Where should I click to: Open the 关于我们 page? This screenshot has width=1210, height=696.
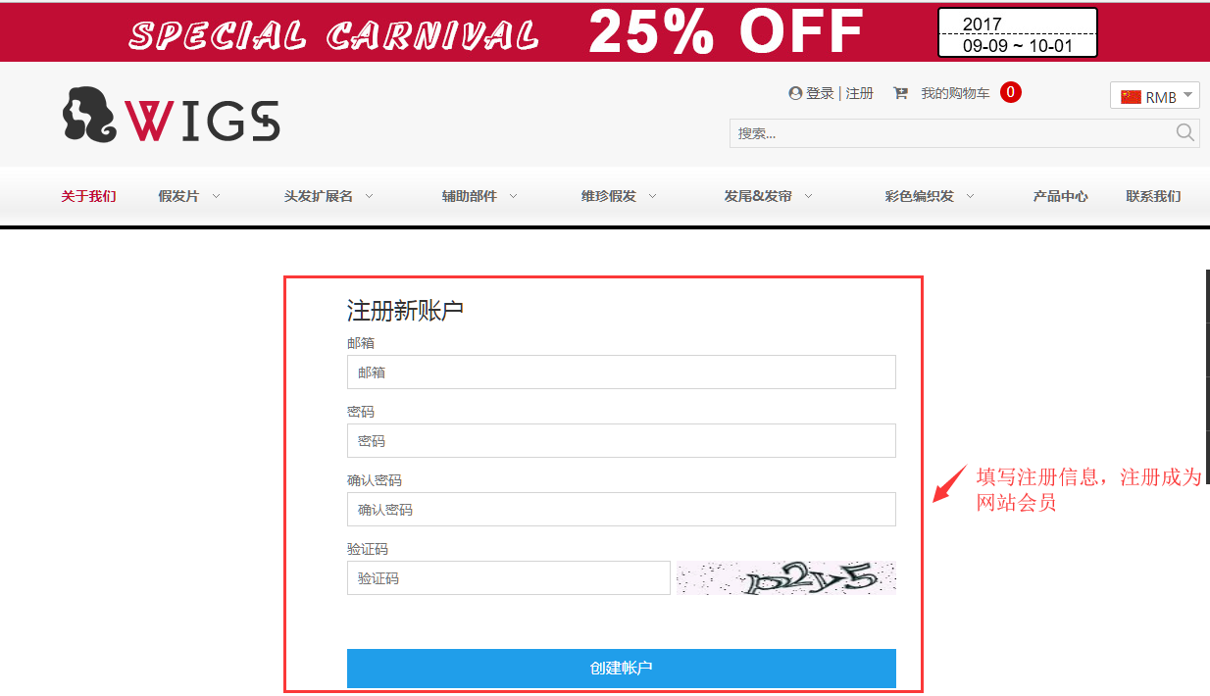click(x=88, y=196)
